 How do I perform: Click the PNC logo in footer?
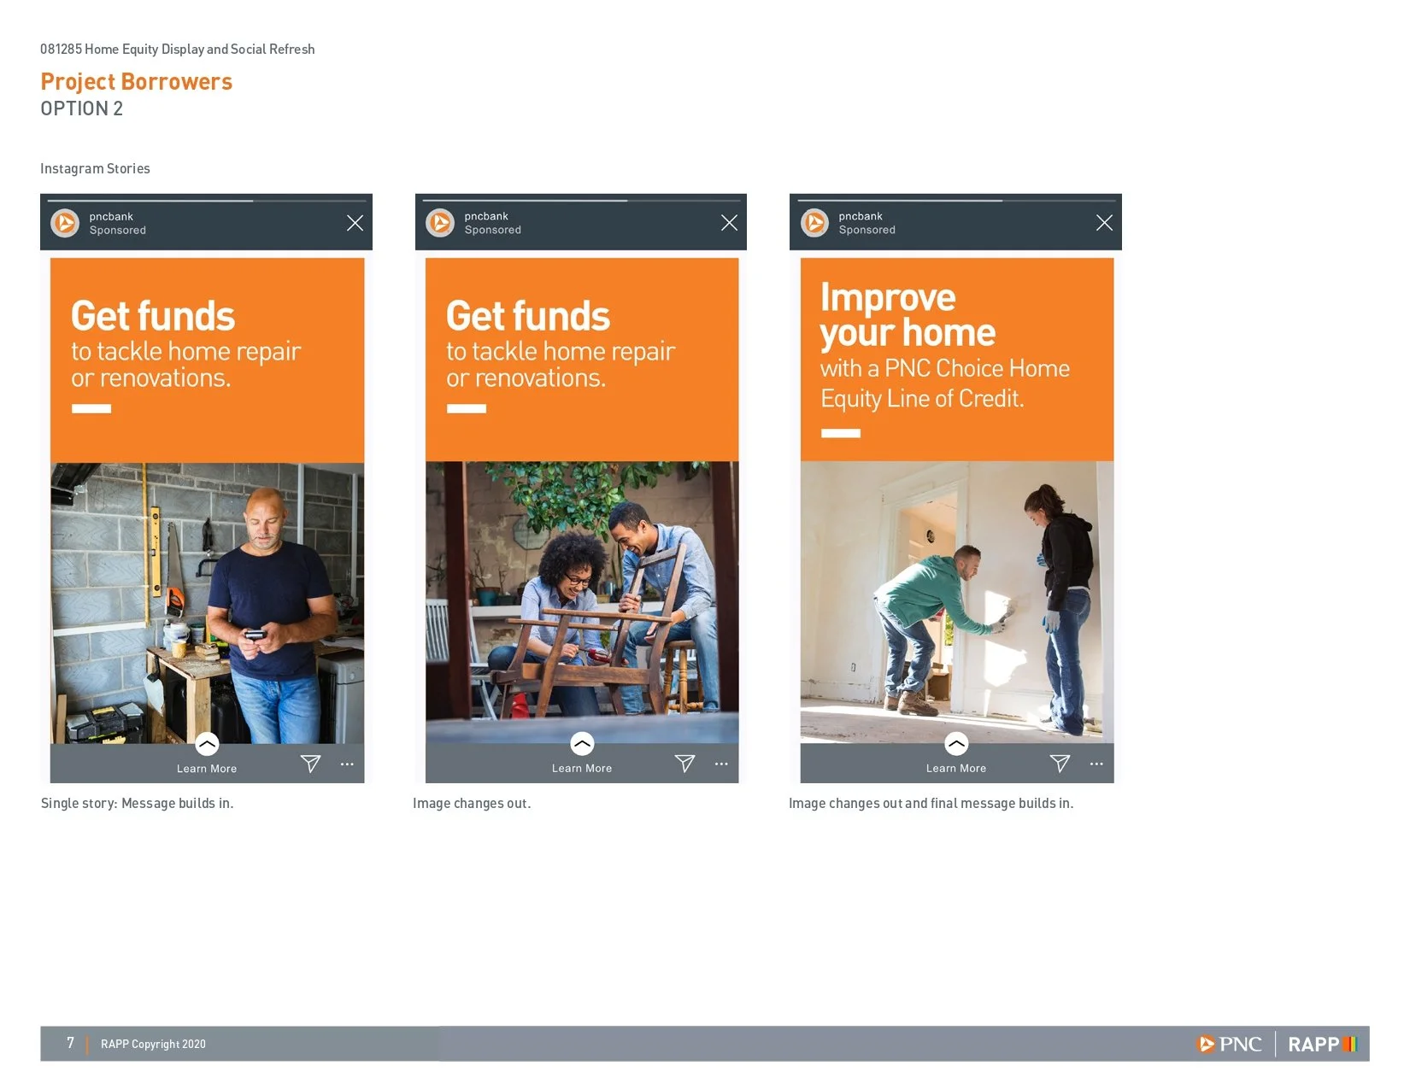pos(1229,1044)
